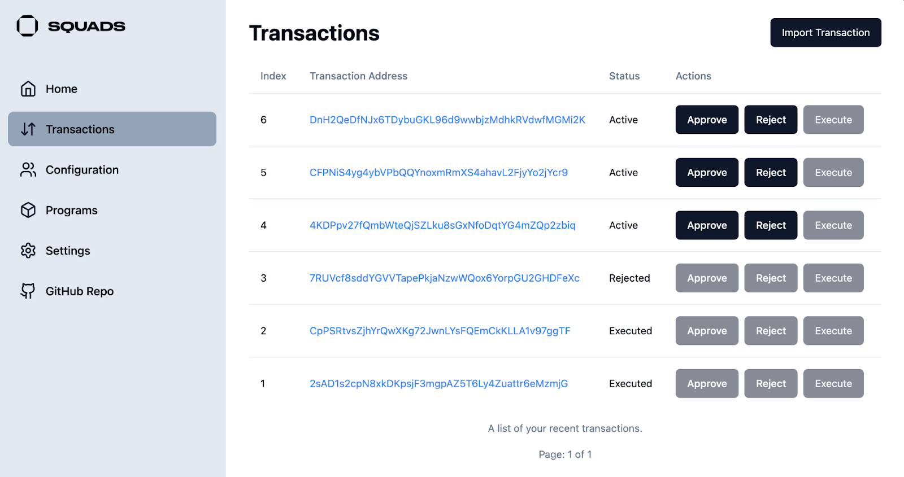Click the Settings gear icon

(x=28, y=251)
